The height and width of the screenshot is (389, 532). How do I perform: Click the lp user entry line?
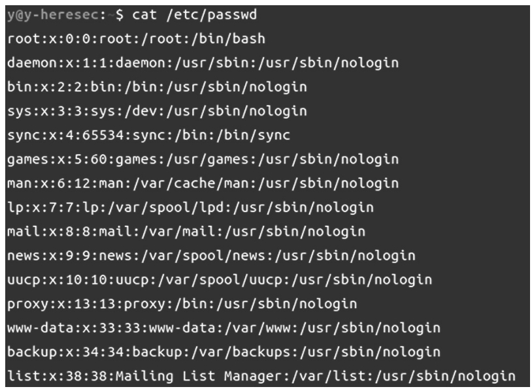coord(190,208)
